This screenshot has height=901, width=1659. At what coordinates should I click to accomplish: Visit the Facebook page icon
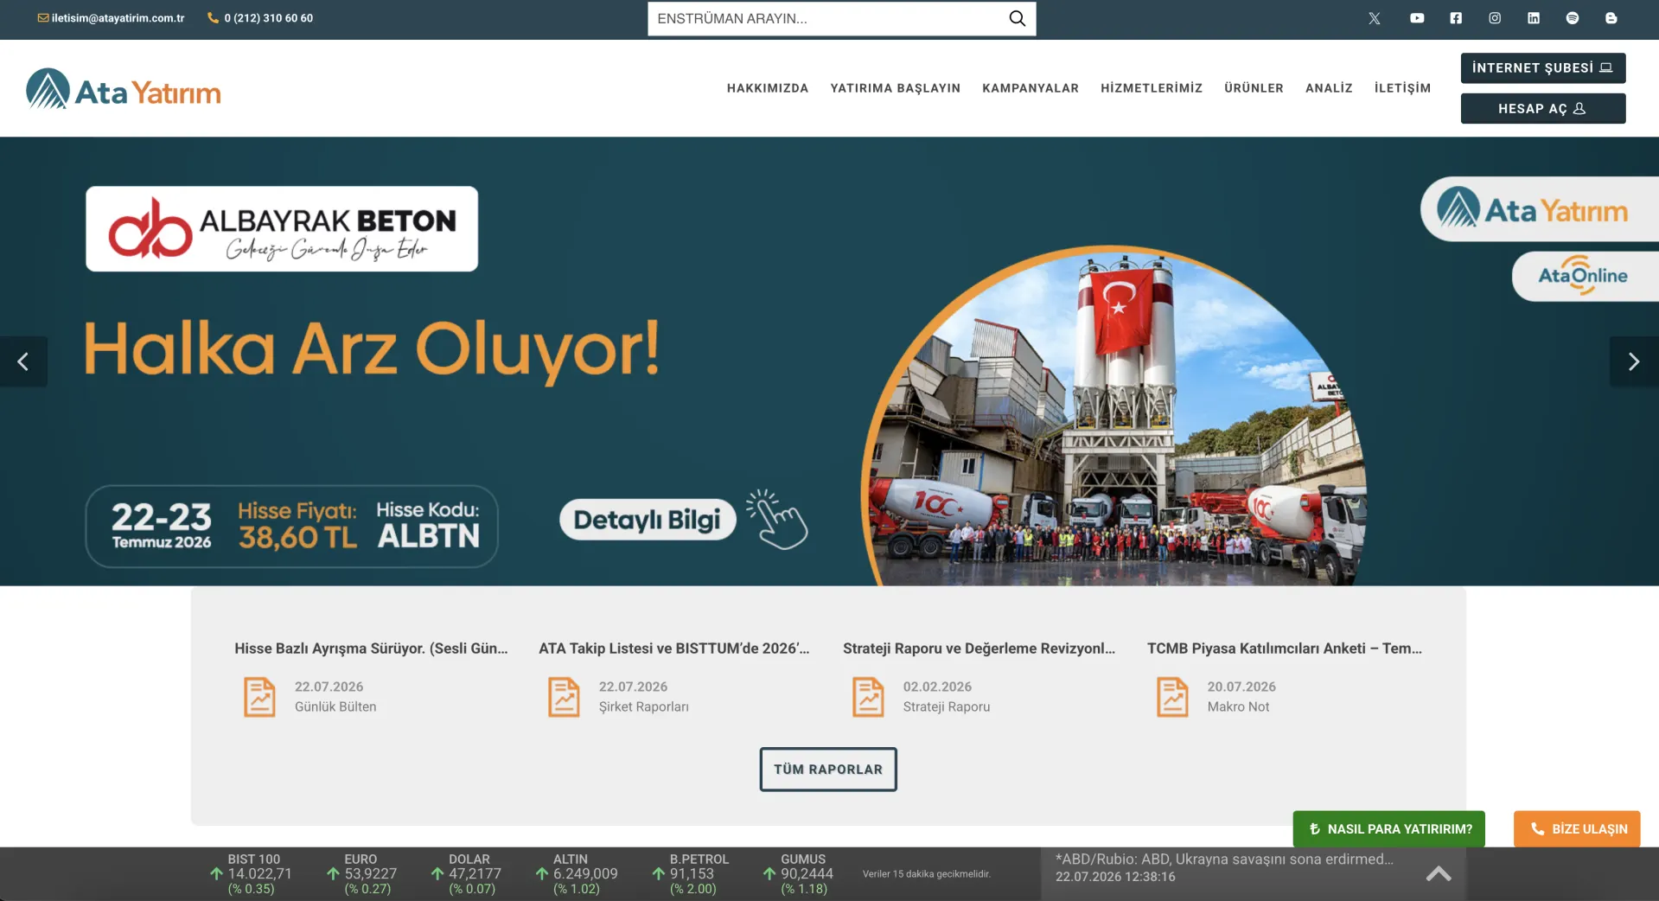coord(1456,18)
